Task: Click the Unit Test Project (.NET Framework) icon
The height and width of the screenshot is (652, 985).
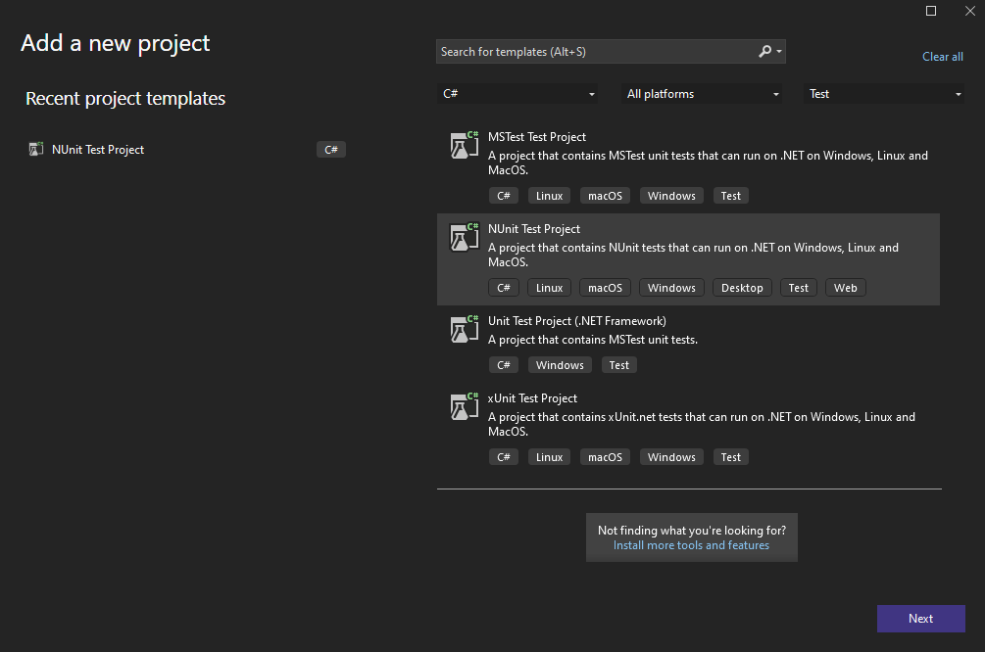Action: click(464, 329)
